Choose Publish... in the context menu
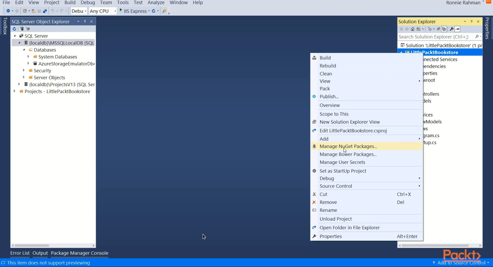 (329, 97)
